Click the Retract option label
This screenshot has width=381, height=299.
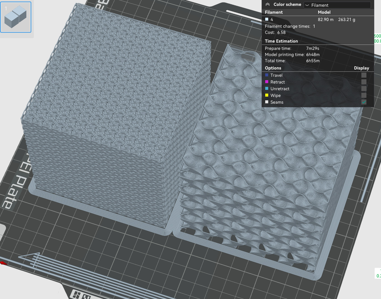click(x=278, y=82)
